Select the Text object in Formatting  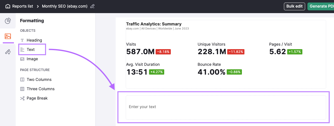31,50
